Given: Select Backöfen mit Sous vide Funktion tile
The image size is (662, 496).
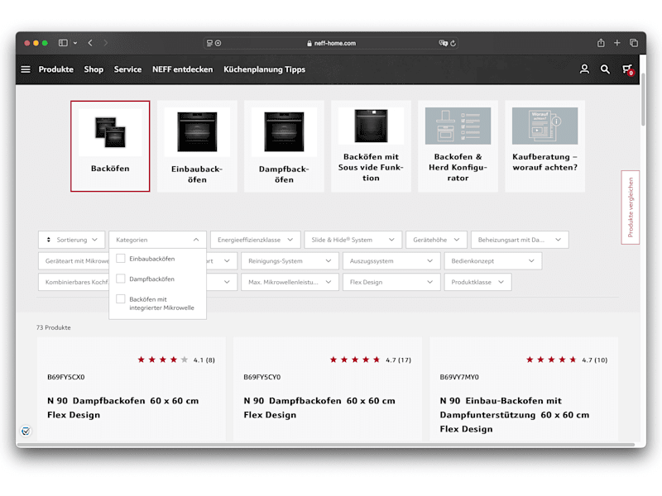Looking at the screenshot, I should coord(371,146).
